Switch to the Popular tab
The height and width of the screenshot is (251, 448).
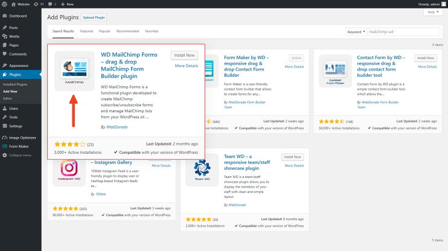(x=104, y=31)
